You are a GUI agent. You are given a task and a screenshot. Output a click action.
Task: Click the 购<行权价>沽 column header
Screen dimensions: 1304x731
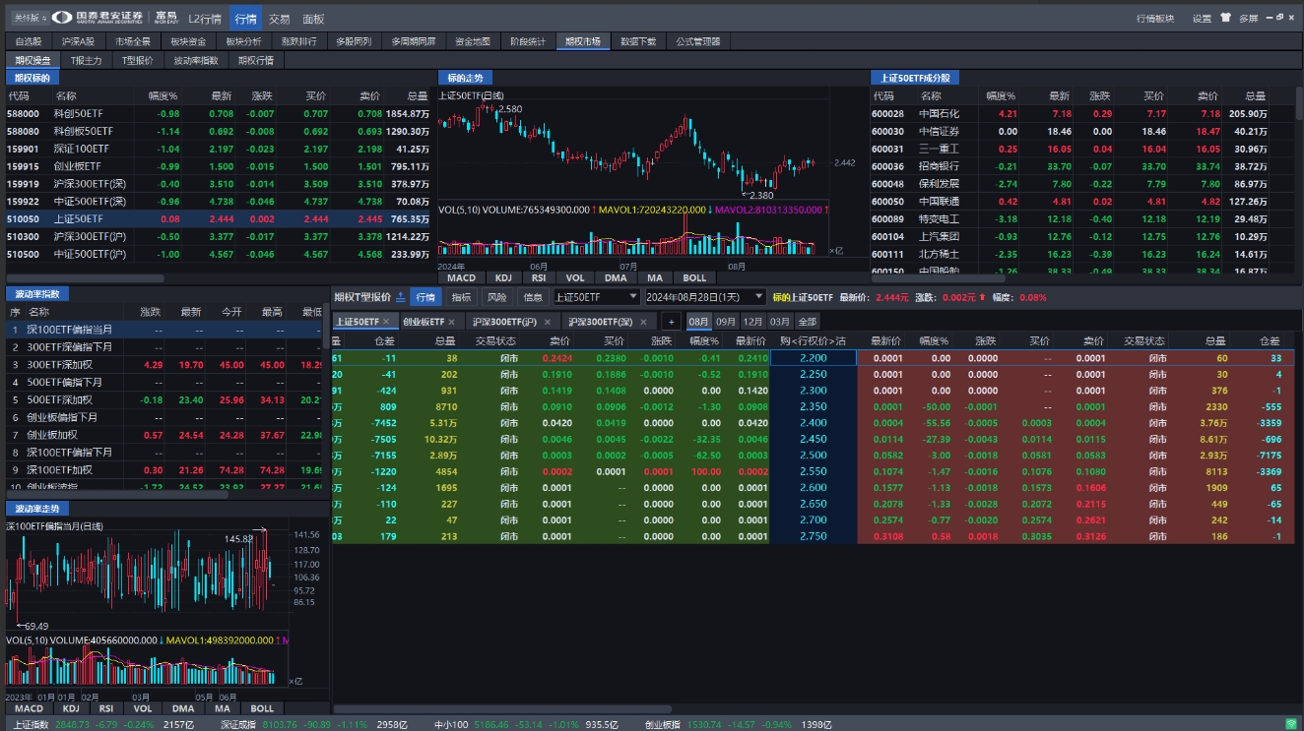(814, 340)
